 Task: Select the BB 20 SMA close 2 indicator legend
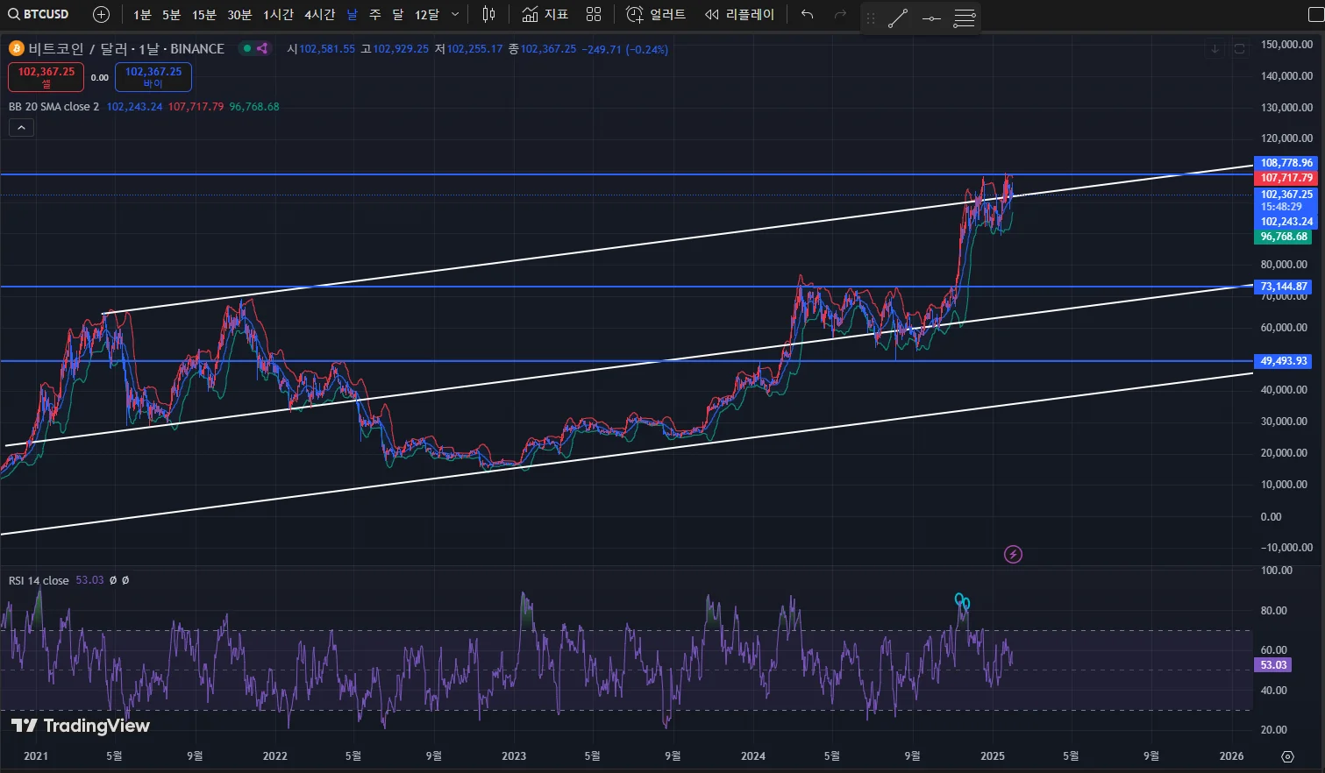coord(54,107)
